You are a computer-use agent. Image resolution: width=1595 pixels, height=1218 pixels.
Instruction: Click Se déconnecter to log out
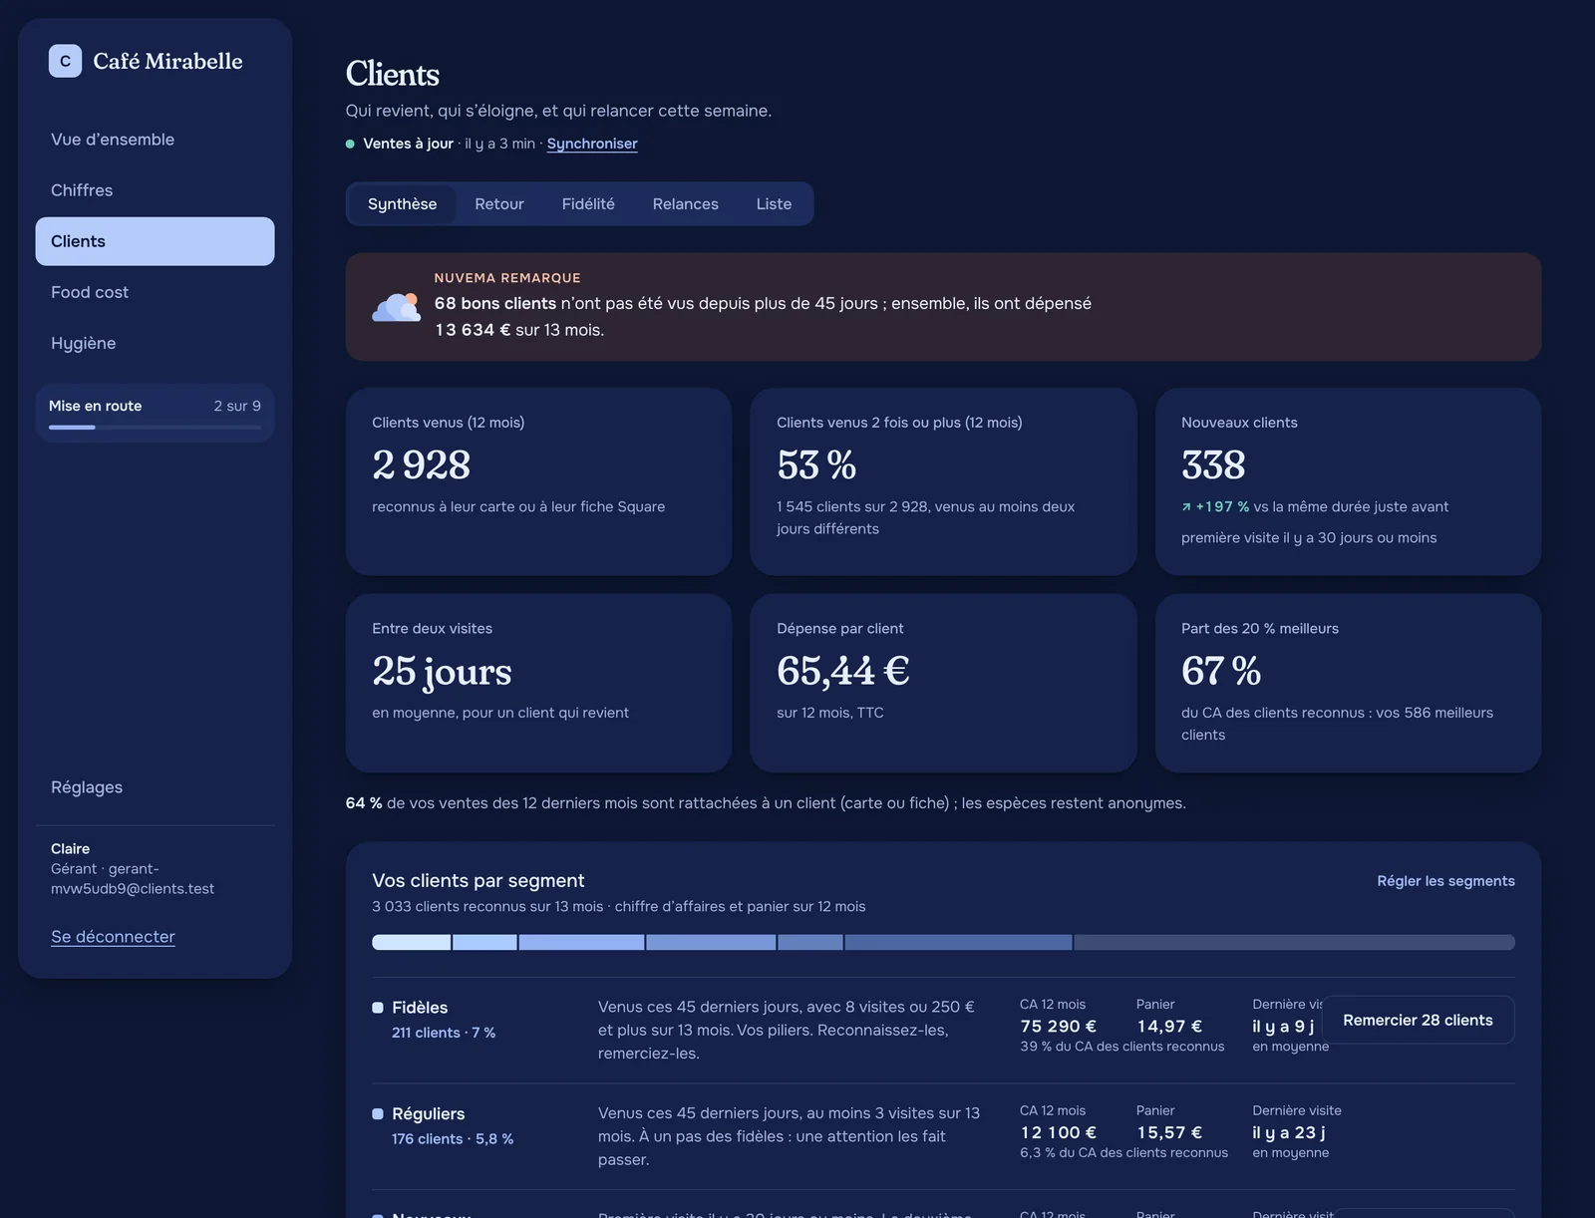[113, 937]
